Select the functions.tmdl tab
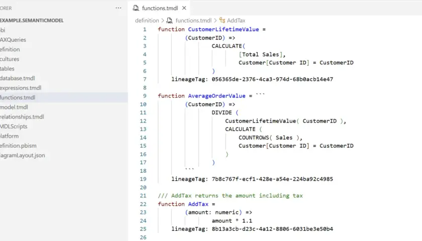This screenshot has height=241, width=422. click(160, 9)
